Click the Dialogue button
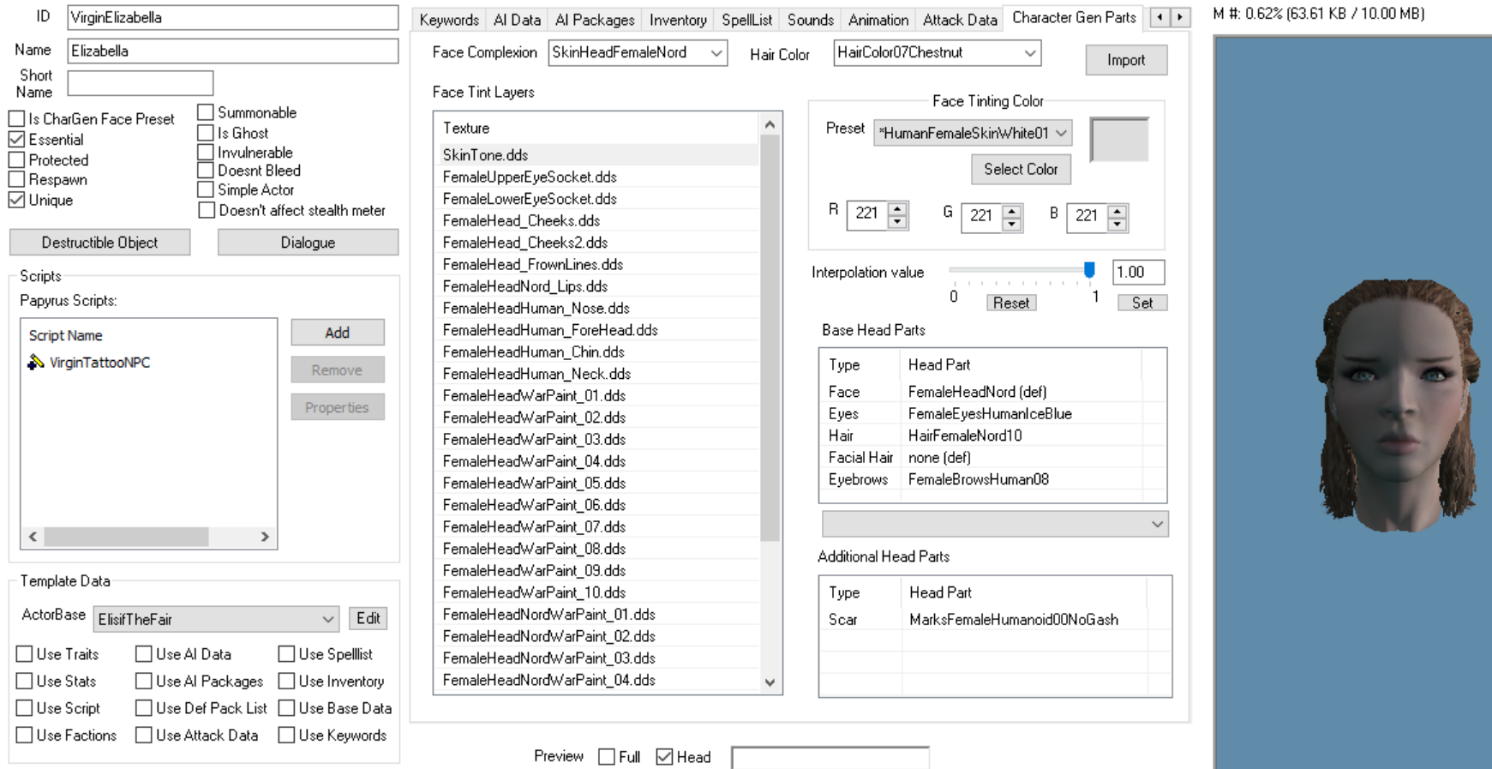 coord(308,243)
